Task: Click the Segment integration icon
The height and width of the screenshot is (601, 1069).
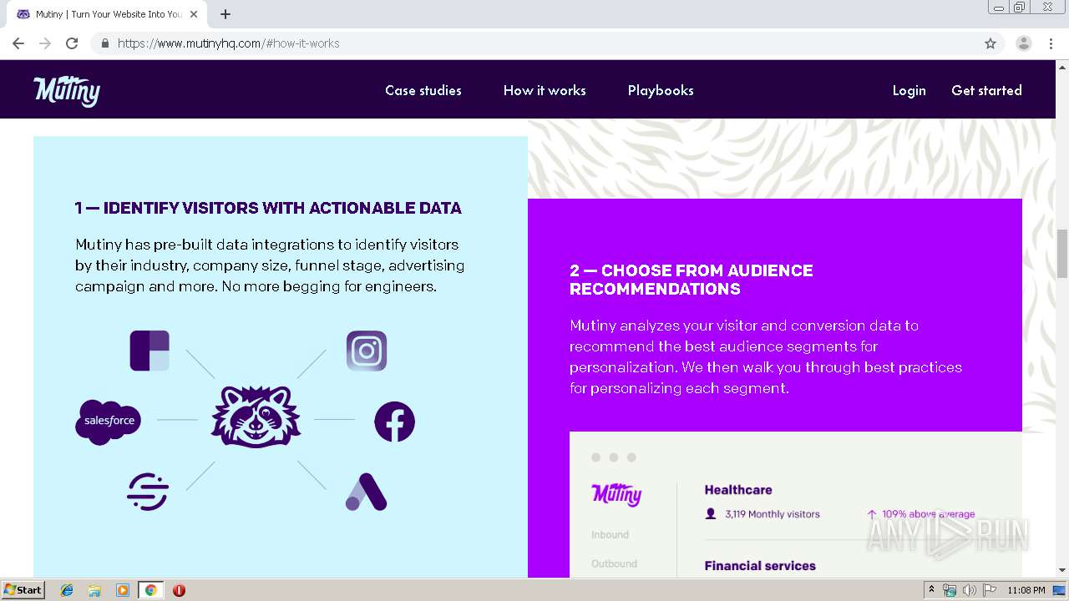Action: tap(148, 492)
